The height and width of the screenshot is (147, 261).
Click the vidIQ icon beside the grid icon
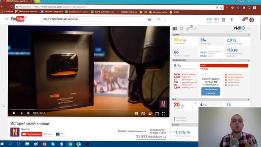[181, 29]
